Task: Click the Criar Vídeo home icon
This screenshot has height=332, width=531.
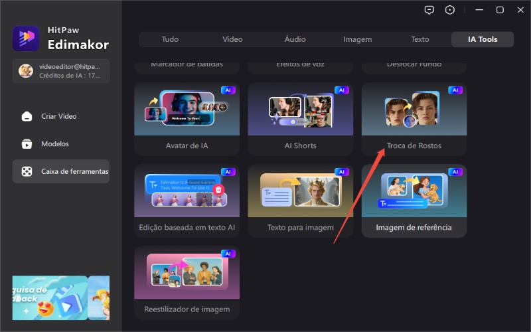Action: click(27, 116)
